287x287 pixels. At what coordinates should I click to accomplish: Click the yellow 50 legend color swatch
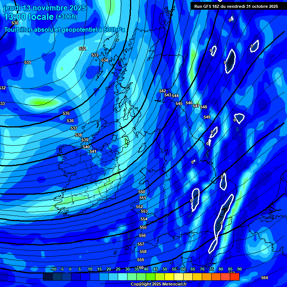tap(160, 277)
